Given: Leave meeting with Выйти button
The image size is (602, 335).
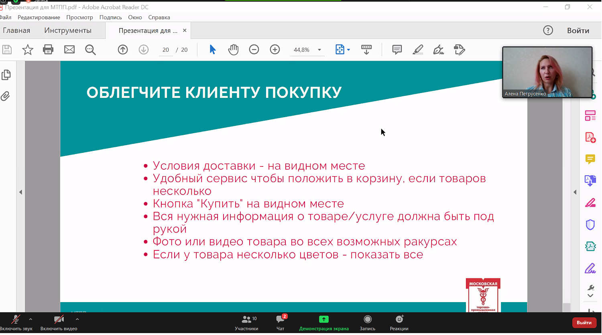Looking at the screenshot, I should tap(584, 323).
